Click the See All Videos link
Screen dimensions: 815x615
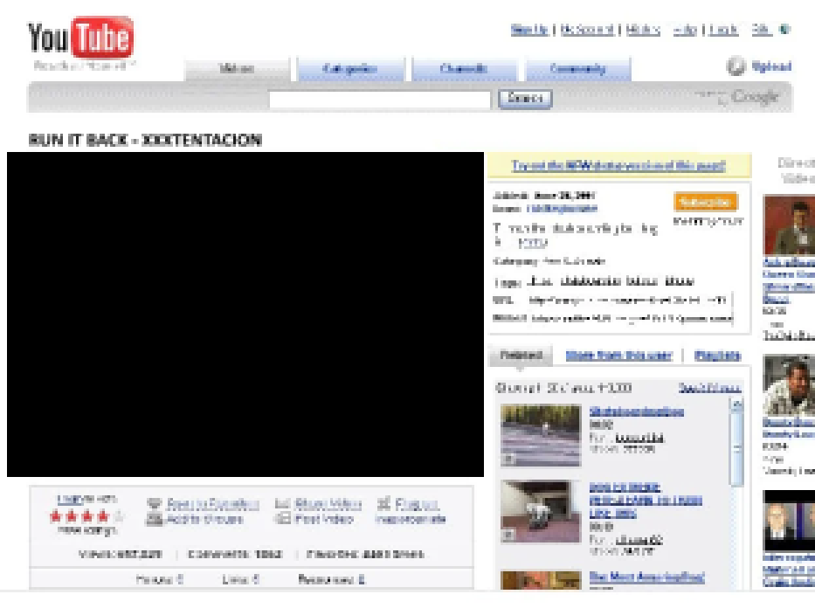click(709, 388)
